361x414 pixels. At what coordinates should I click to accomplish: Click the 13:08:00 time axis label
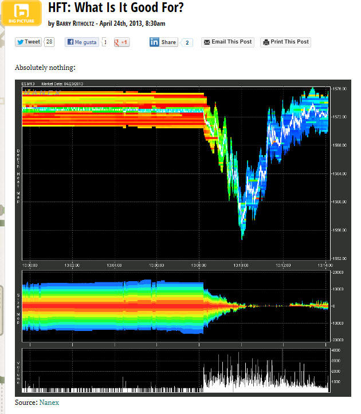199,265
